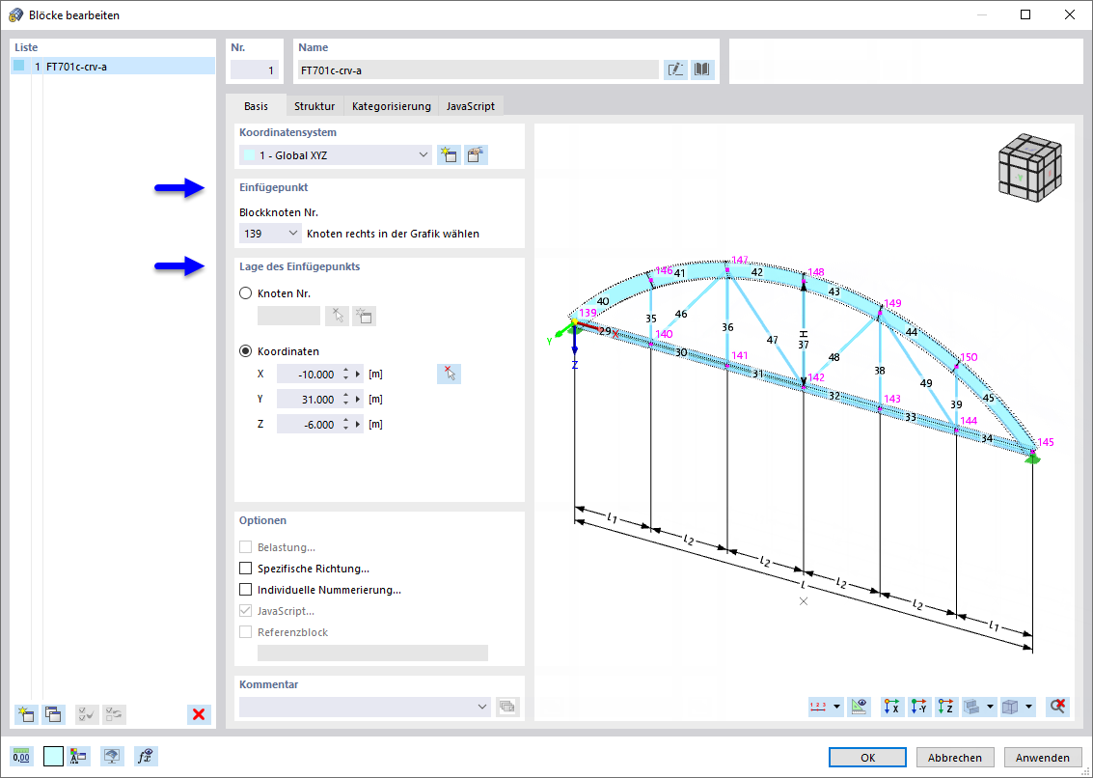Click the wireframe cube view icon
The height and width of the screenshot is (778, 1093).
click(x=1010, y=707)
